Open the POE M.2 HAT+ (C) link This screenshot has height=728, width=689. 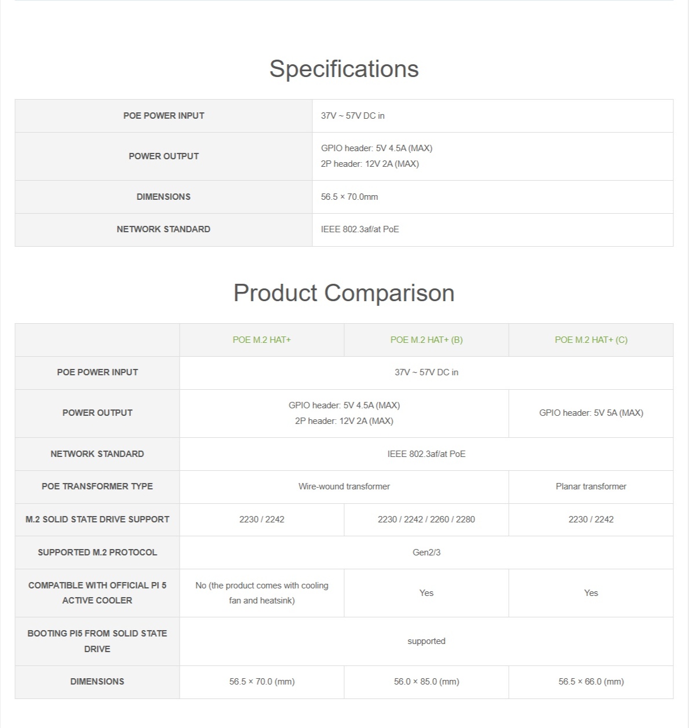click(590, 340)
